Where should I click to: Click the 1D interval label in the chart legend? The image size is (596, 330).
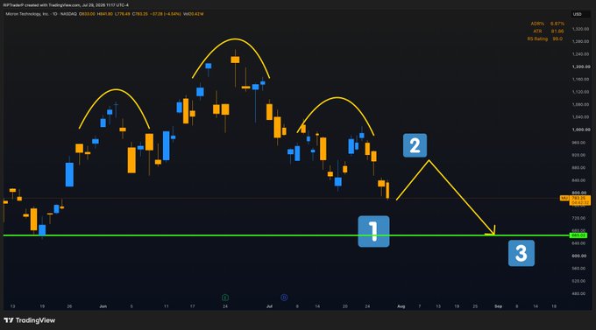tap(54, 14)
